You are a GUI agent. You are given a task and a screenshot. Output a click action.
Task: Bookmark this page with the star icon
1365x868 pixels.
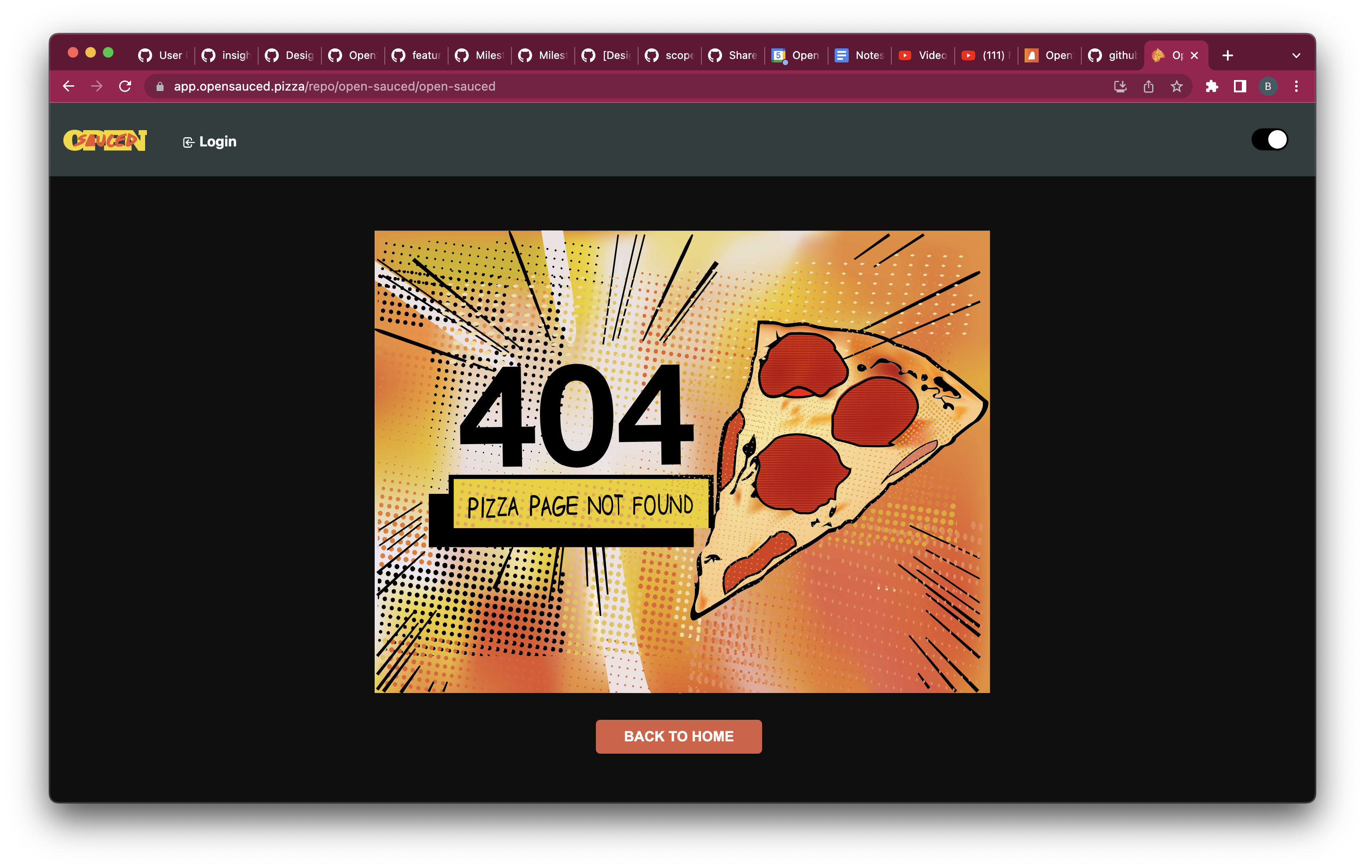coord(1177,86)
